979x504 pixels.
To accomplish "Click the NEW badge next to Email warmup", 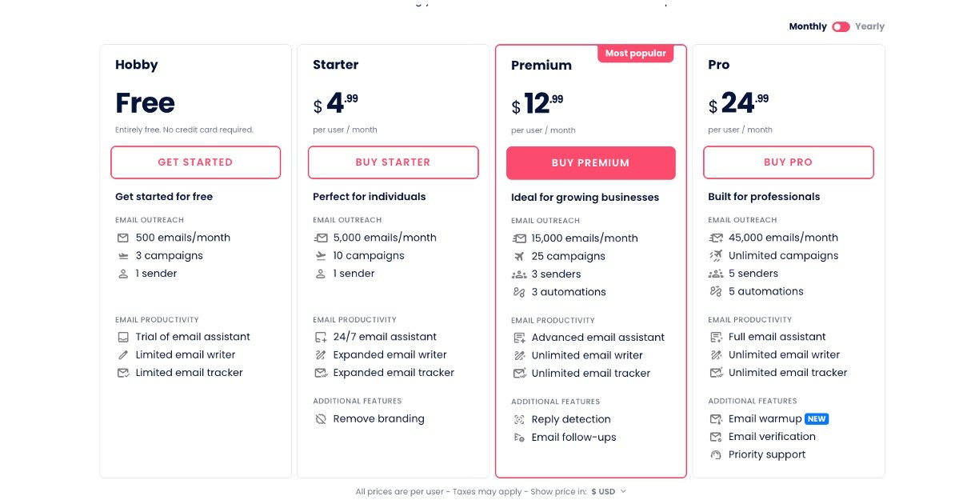I will tap(817, 419).
